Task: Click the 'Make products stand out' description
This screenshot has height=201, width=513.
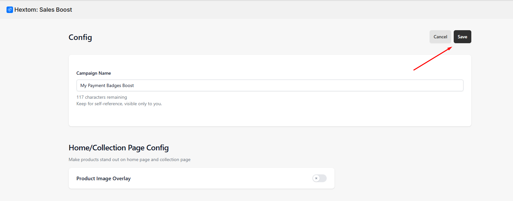Action: (x=130, y=159)
